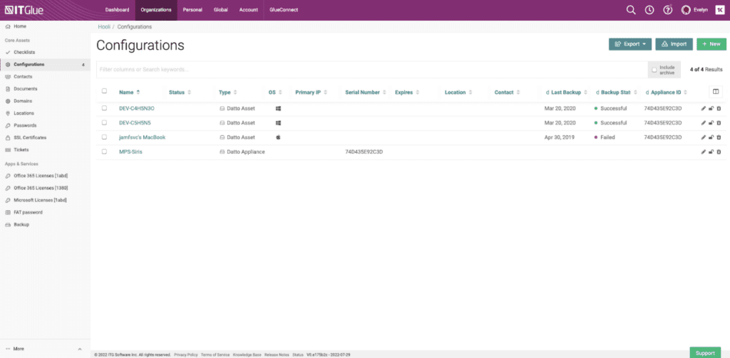Expand the Export dropdown button
This screenshot has width=730, height=358.
tap(630, 44)
